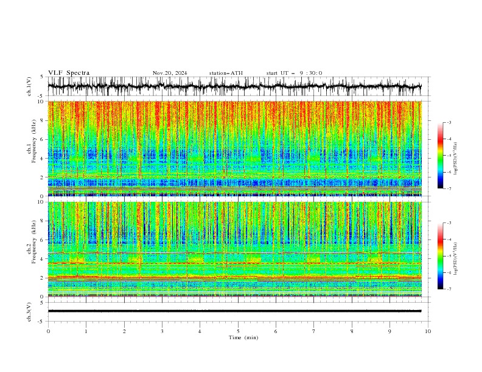Click the ch.1 spectrogram colorbar
The height and width of the screenshot is (372, 482).
(440, 156)
